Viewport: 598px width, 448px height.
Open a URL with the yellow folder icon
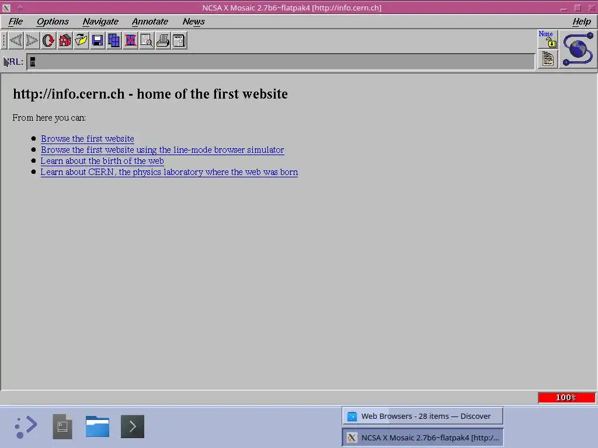[81, 40]
